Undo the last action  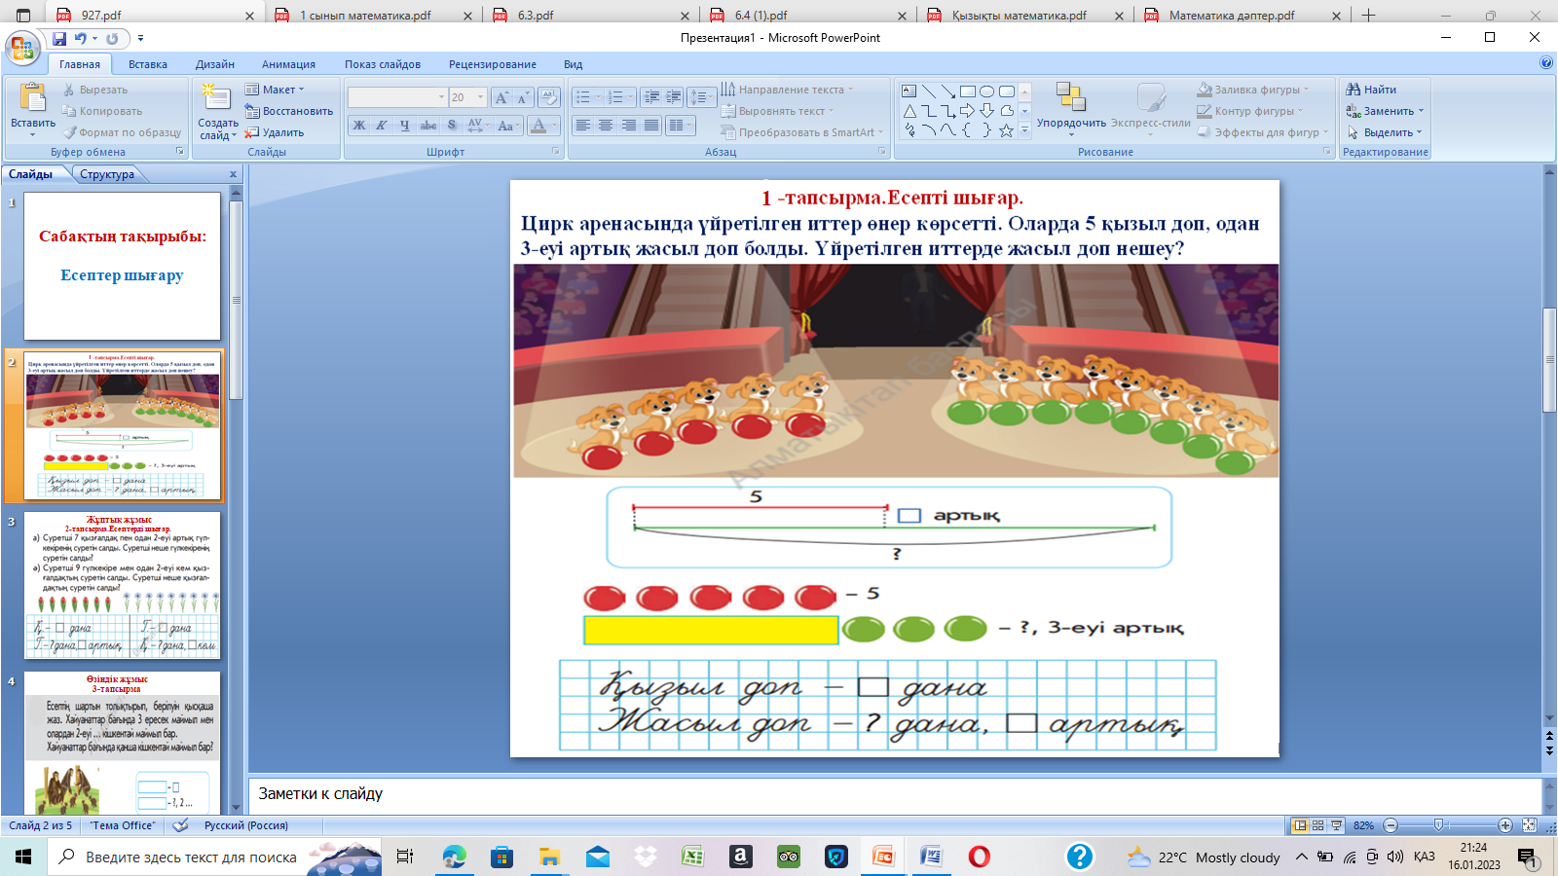click(x=81, y=39)
